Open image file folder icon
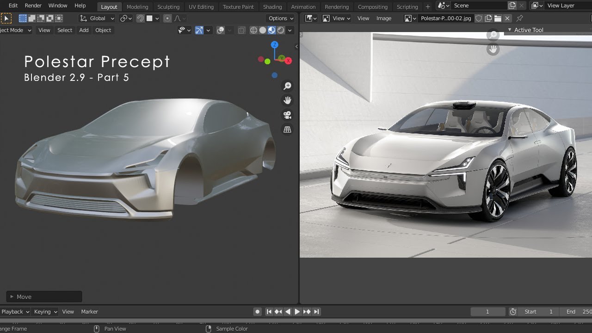This screenshot has width=592, height=333. [498, 18]
